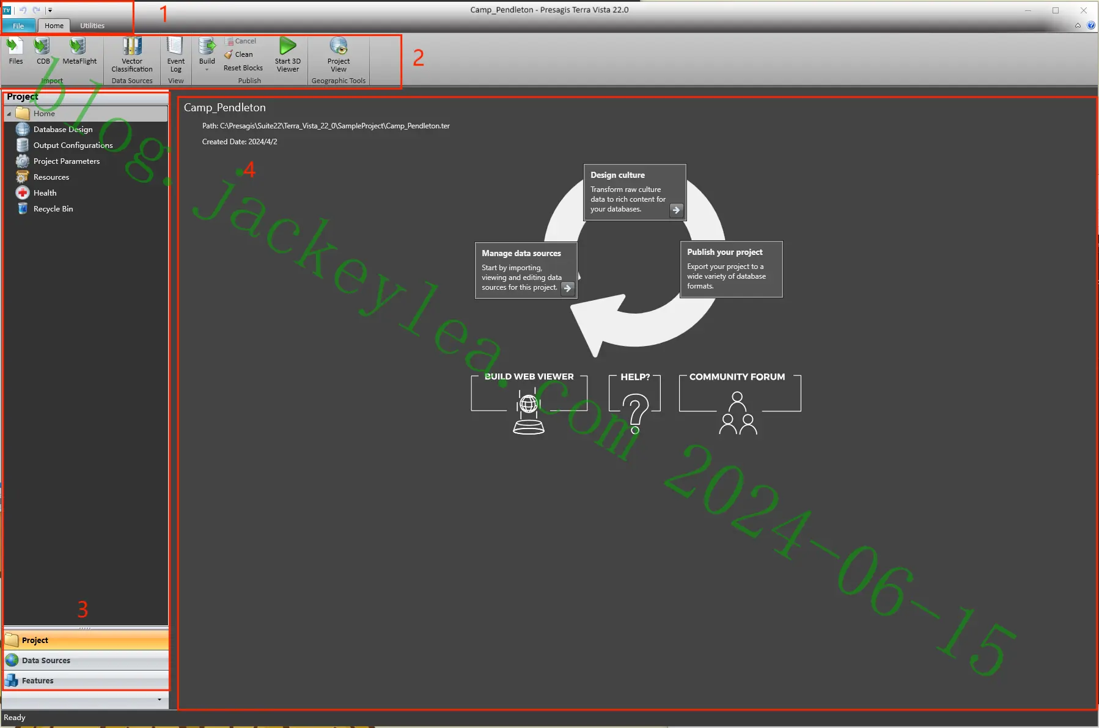Viewport: 1099px width, 728px height.
Task: Open the Recycle Bin tree item
Action: tap(53, 209)
